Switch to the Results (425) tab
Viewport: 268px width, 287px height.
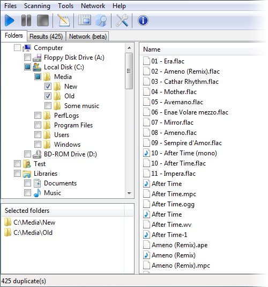46,37
